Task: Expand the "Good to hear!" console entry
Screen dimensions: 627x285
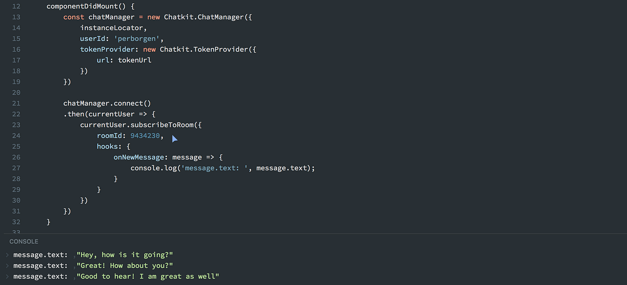Action: pyautogui.click(x=7, y=276)
